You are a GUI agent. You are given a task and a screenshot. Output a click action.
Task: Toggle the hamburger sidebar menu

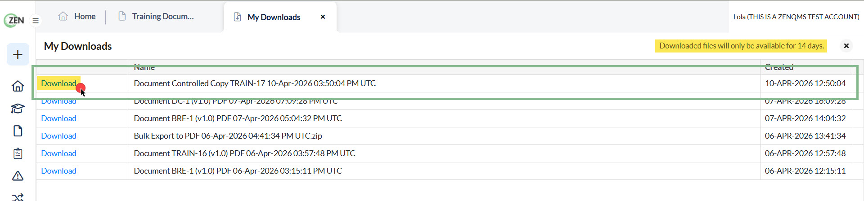click(36, 21)
